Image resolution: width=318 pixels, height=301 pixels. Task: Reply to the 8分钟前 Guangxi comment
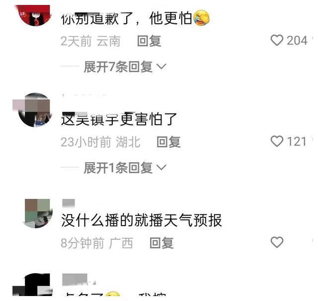[161, 242]
